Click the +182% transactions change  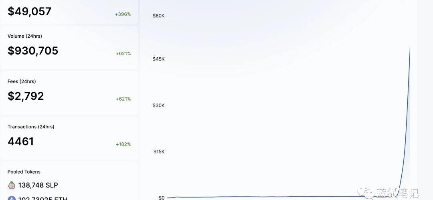123,144
